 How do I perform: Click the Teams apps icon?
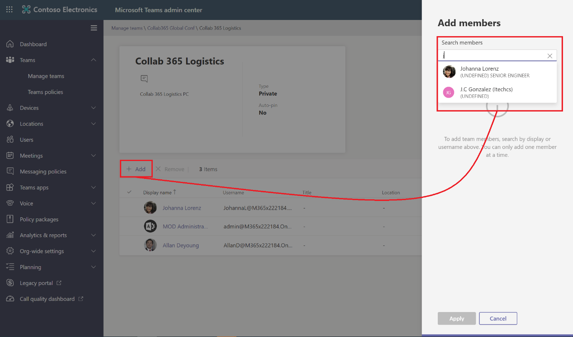click(10, 187)
